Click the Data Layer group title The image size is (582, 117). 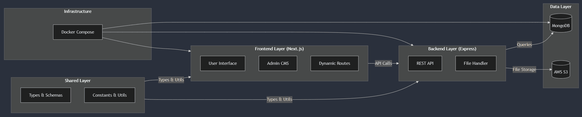(x=560, y=7)
